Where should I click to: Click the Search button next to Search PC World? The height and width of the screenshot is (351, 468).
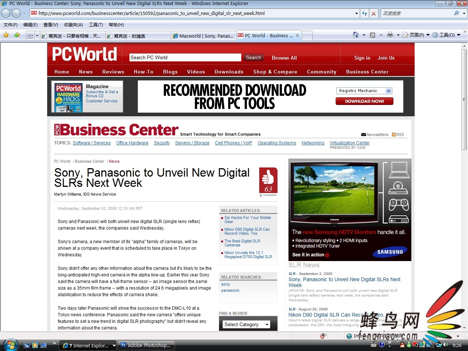[253, 57]
